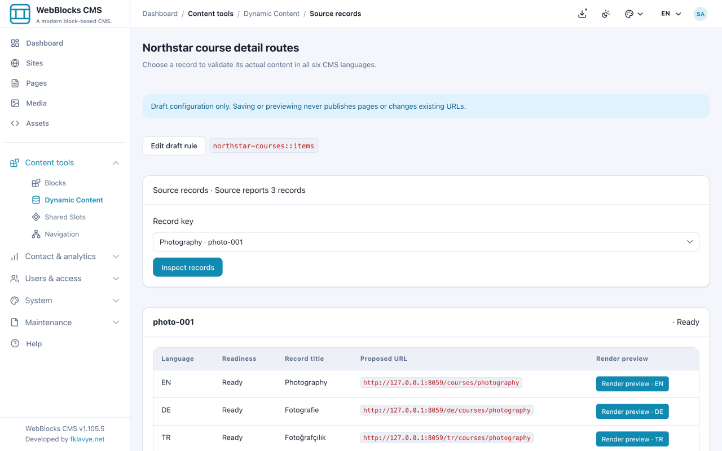Click the photo-001 record heading
722x451 pixels.
click(x=173, y=322)
